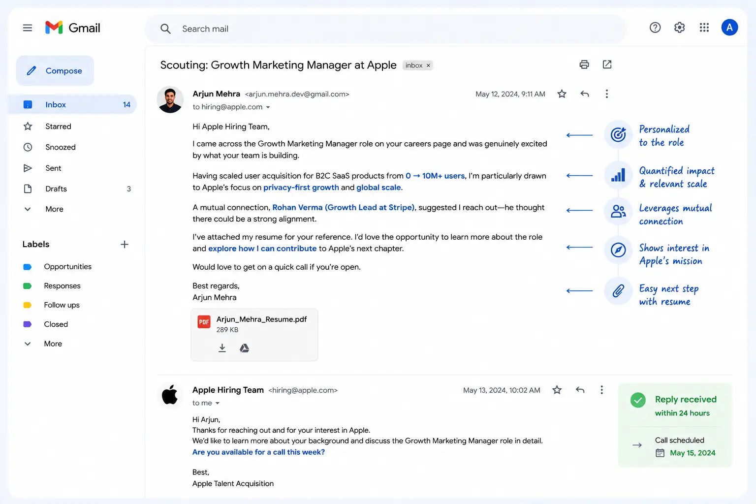Click the Apple logo sender avatar

170,394
